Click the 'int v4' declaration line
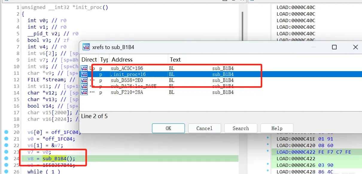 click(x=47, y=47)
